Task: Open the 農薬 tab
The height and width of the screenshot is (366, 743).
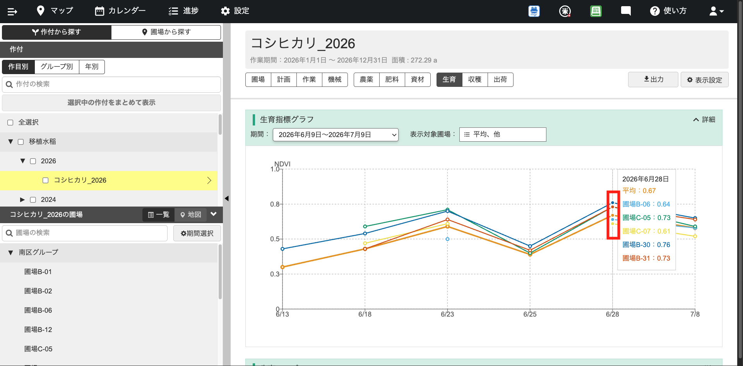Action: [x=366, y=80]
